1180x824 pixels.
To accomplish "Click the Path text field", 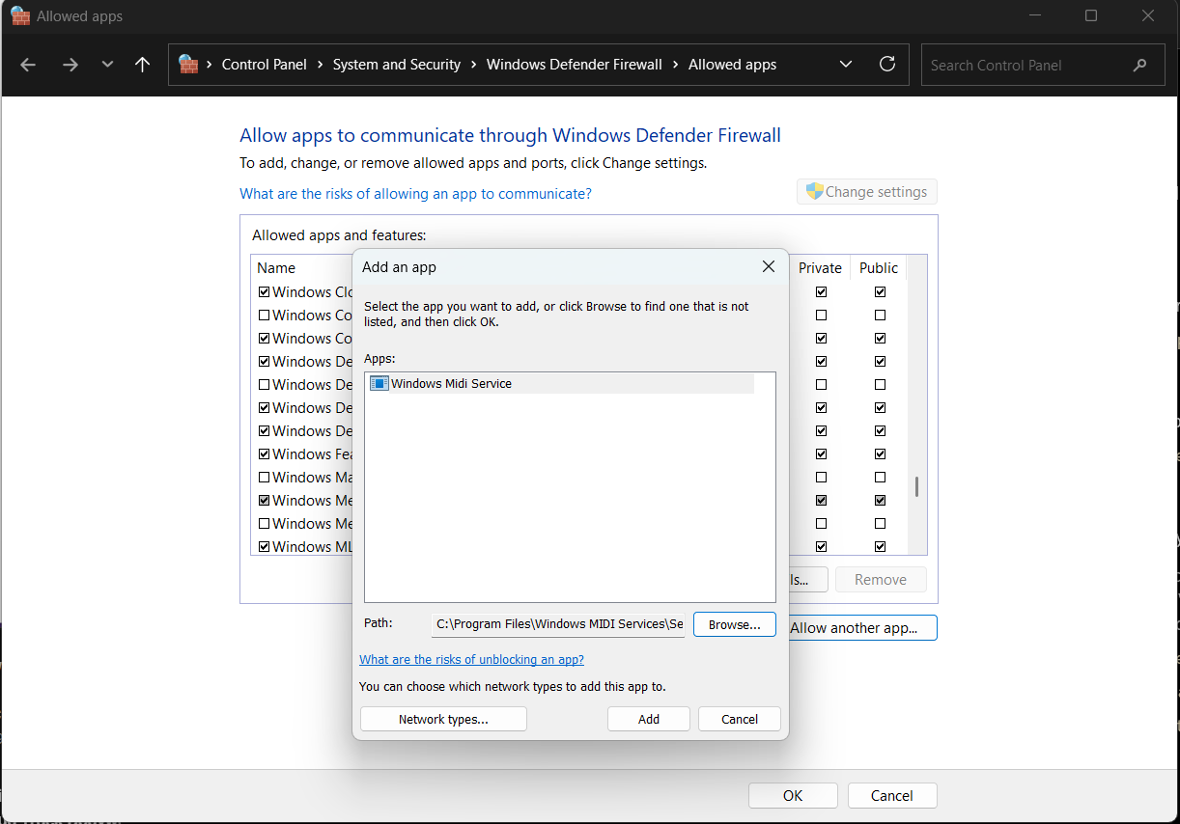I will (x=557, y=624).
